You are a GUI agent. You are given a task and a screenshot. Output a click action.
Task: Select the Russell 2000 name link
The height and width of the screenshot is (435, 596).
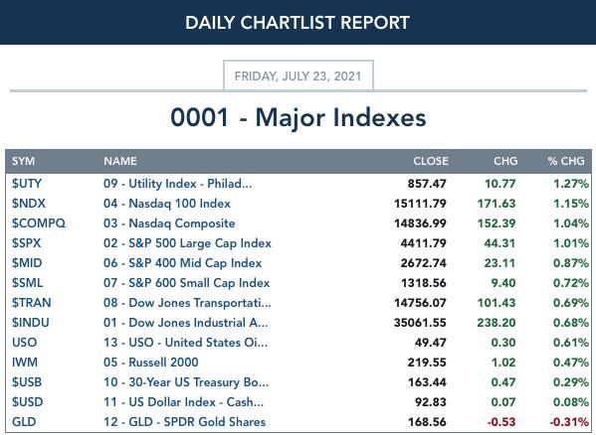pyautogui.click(x=151, y=362)
